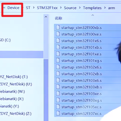The height and width of the screenshot is (121, 121).
Task: Select file name startup_stm32f107xc.s
Action: [x=81, y=114]
